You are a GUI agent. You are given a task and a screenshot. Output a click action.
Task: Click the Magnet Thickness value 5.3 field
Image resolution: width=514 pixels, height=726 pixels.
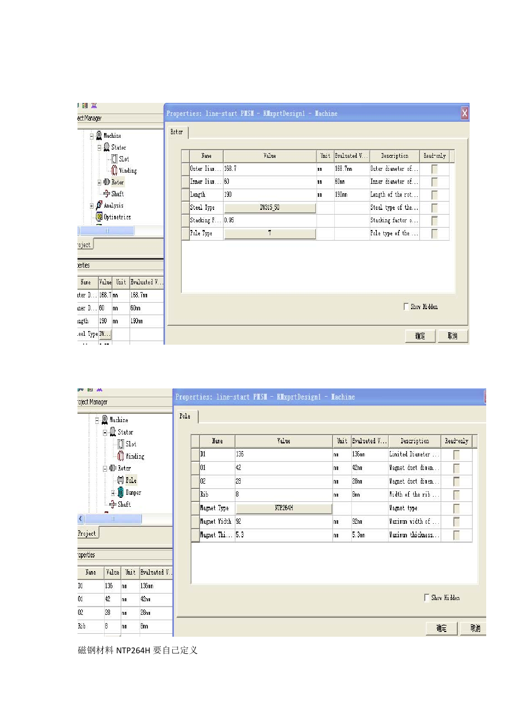click(x=284, y=536)
